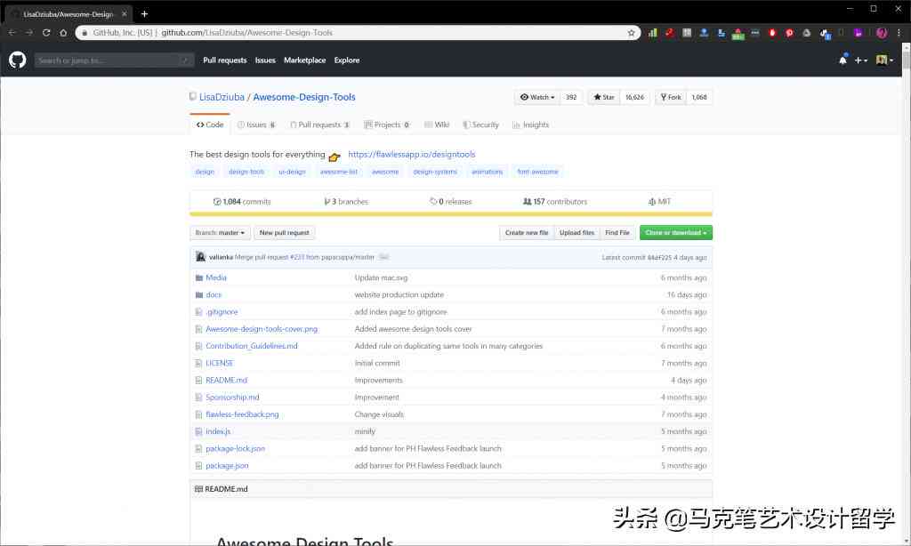Screen dimensions: 911x546
Task: Open the 0 releases list
Action: [451, 202]
